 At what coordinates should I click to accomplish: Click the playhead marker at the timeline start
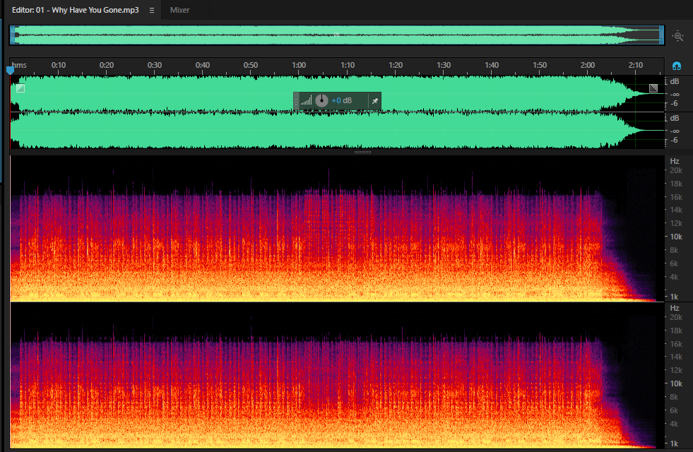click(10, 70)
